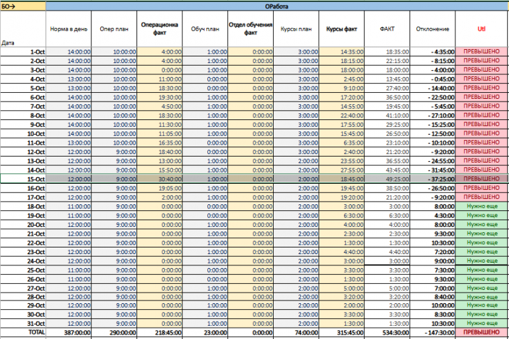
Task: Select the БО→ cell in top-left corner
Action: 23,6
